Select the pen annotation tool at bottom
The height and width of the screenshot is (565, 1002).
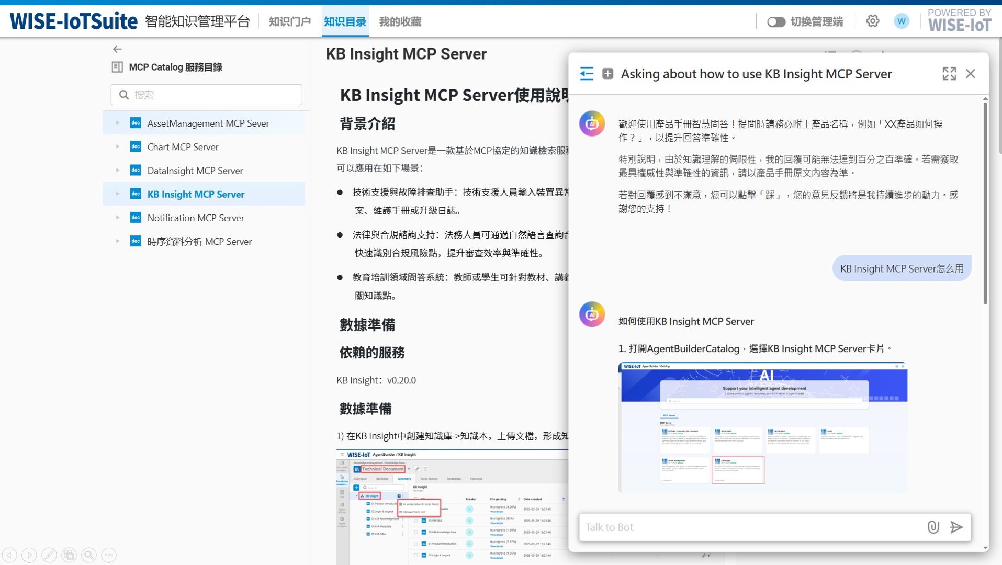coord(49,555)
